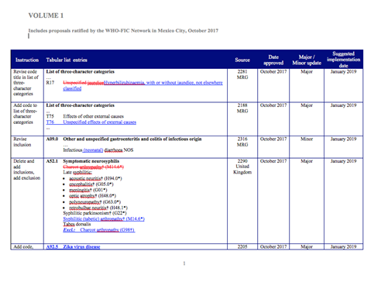
Task: Click the Infectious (neonatal) diarrhoea NOS line
Action: [98, 150]
